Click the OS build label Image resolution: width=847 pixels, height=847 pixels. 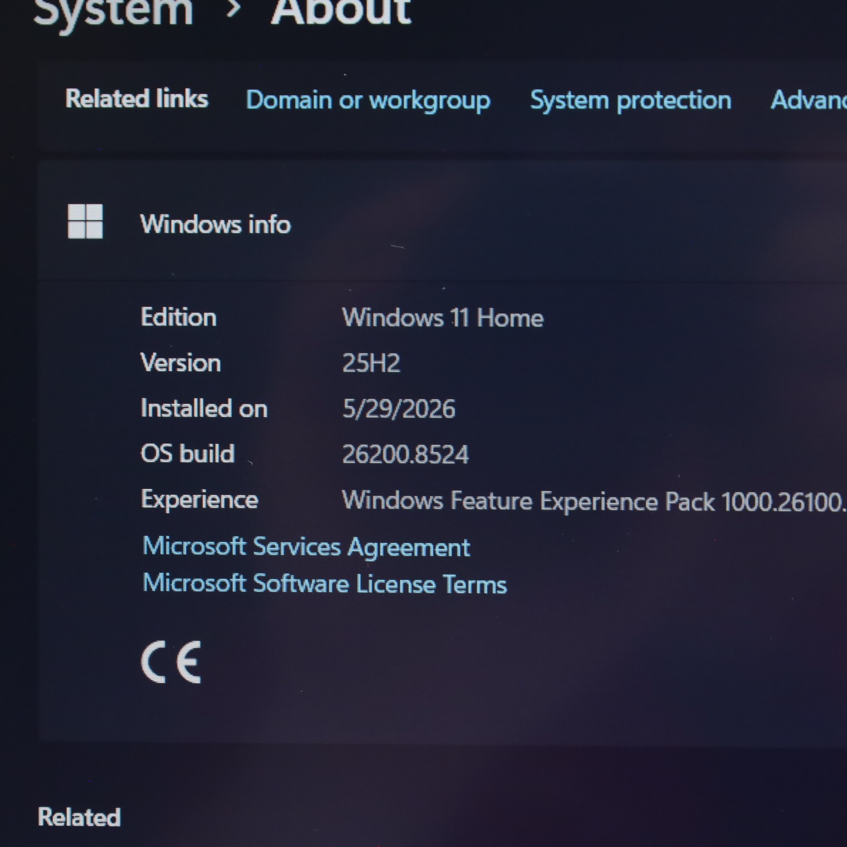click(x=187, y=454)
